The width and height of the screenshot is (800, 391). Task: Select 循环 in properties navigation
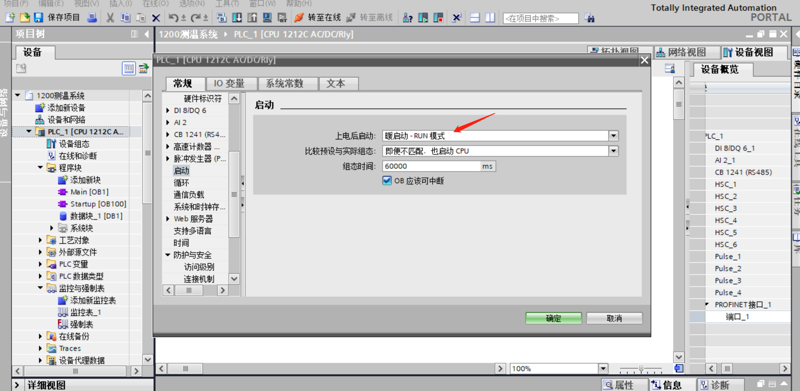point(181,183)
